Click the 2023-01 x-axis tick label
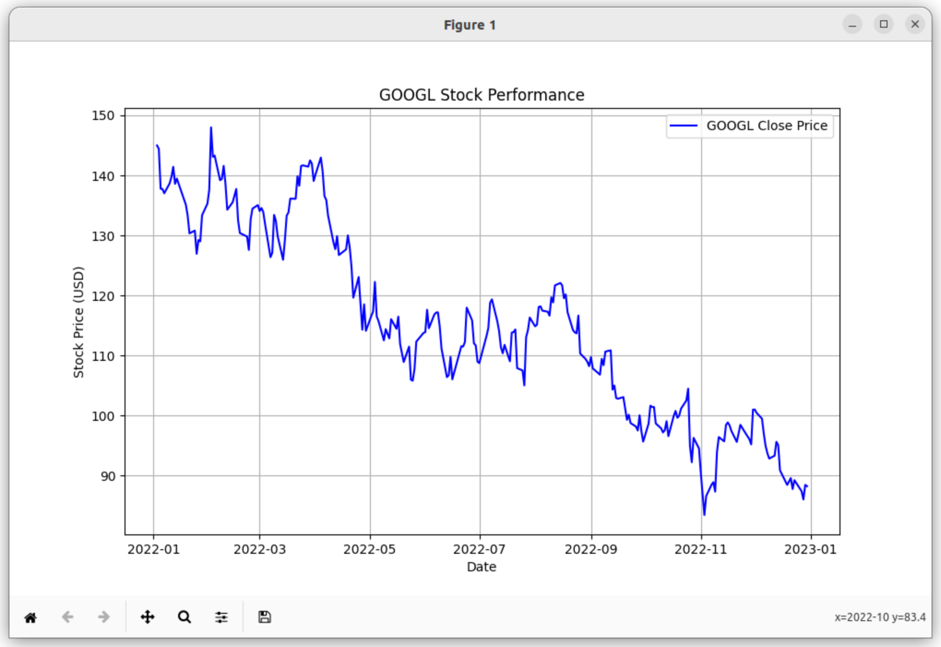This screenshot has height=647, width=941. tap(810, 550)
